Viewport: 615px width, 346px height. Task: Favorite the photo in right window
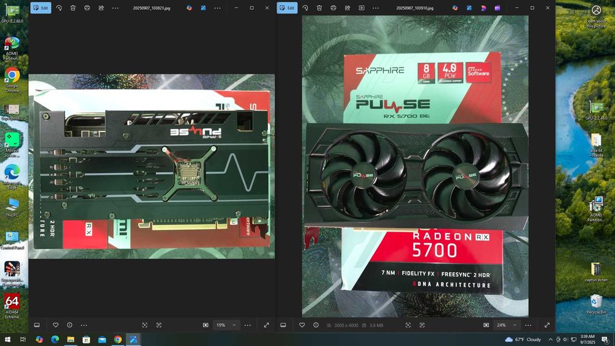pos(302,325)
